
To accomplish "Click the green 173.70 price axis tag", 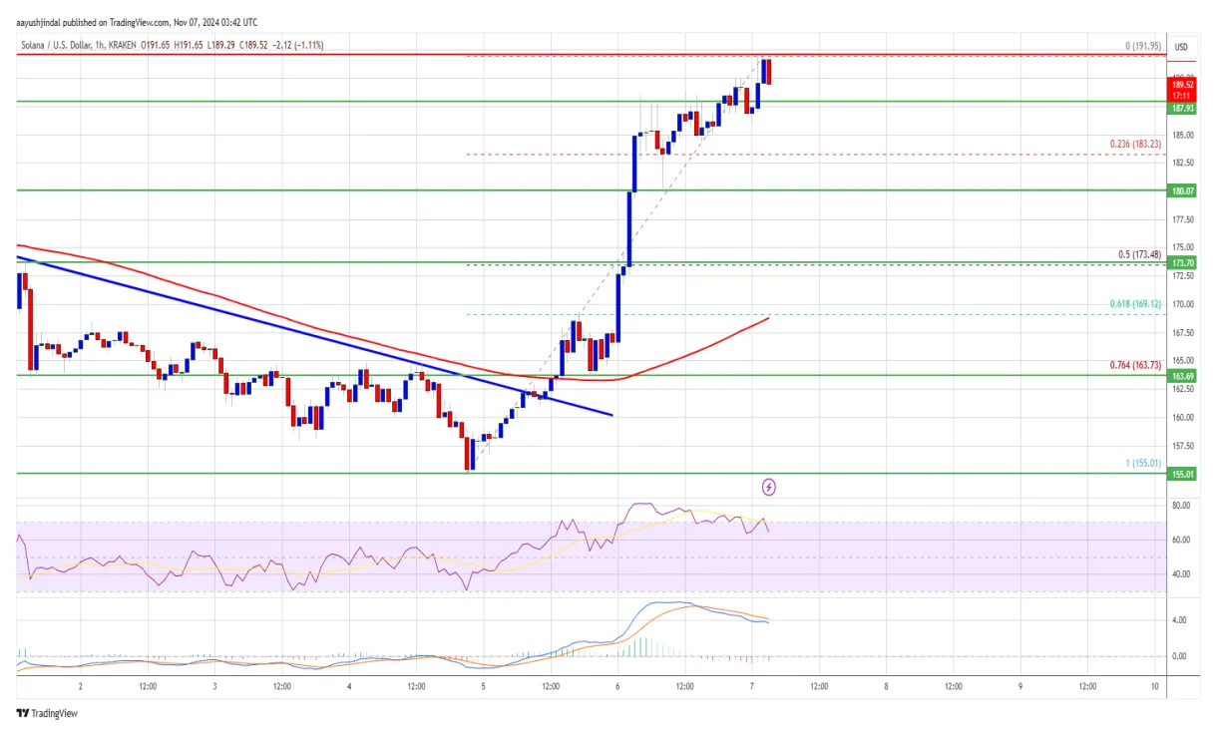I will [x=1181, y=263].
